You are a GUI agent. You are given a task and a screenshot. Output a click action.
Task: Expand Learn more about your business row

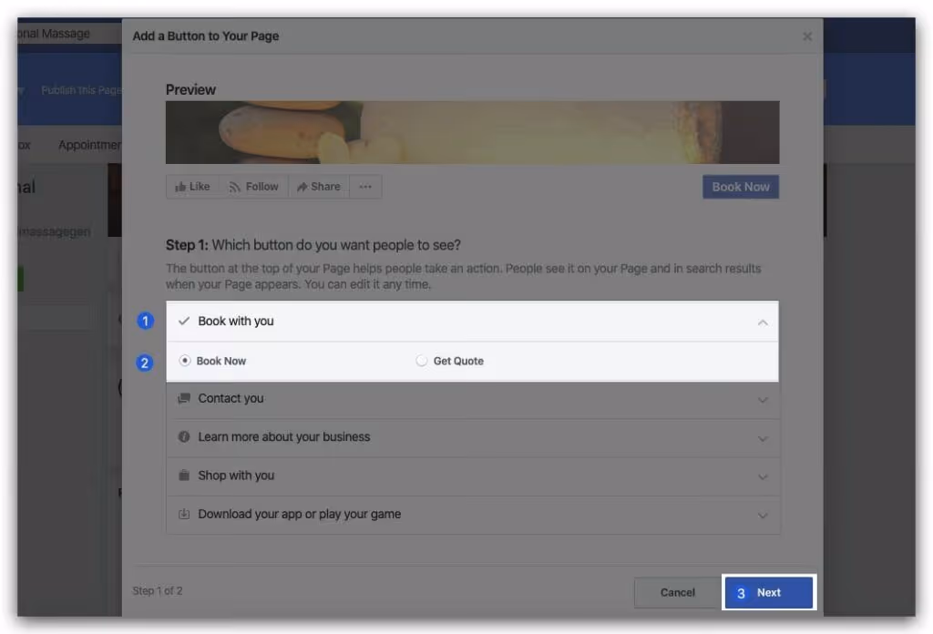click(x=473, y=438)
